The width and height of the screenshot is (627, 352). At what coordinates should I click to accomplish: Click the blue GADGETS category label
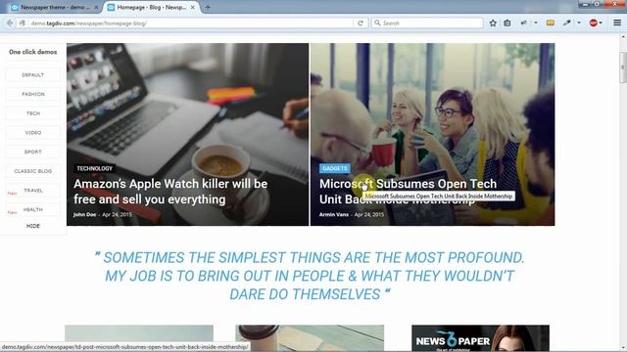tap(335, 168)
